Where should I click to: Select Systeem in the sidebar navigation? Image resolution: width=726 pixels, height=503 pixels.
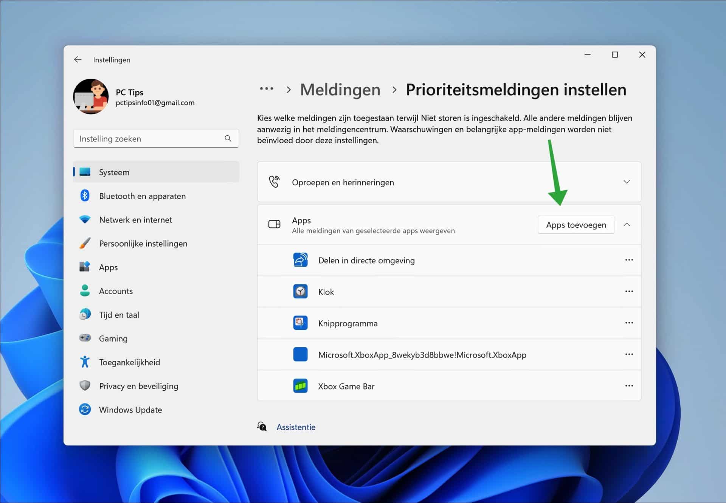coord(114,172)
